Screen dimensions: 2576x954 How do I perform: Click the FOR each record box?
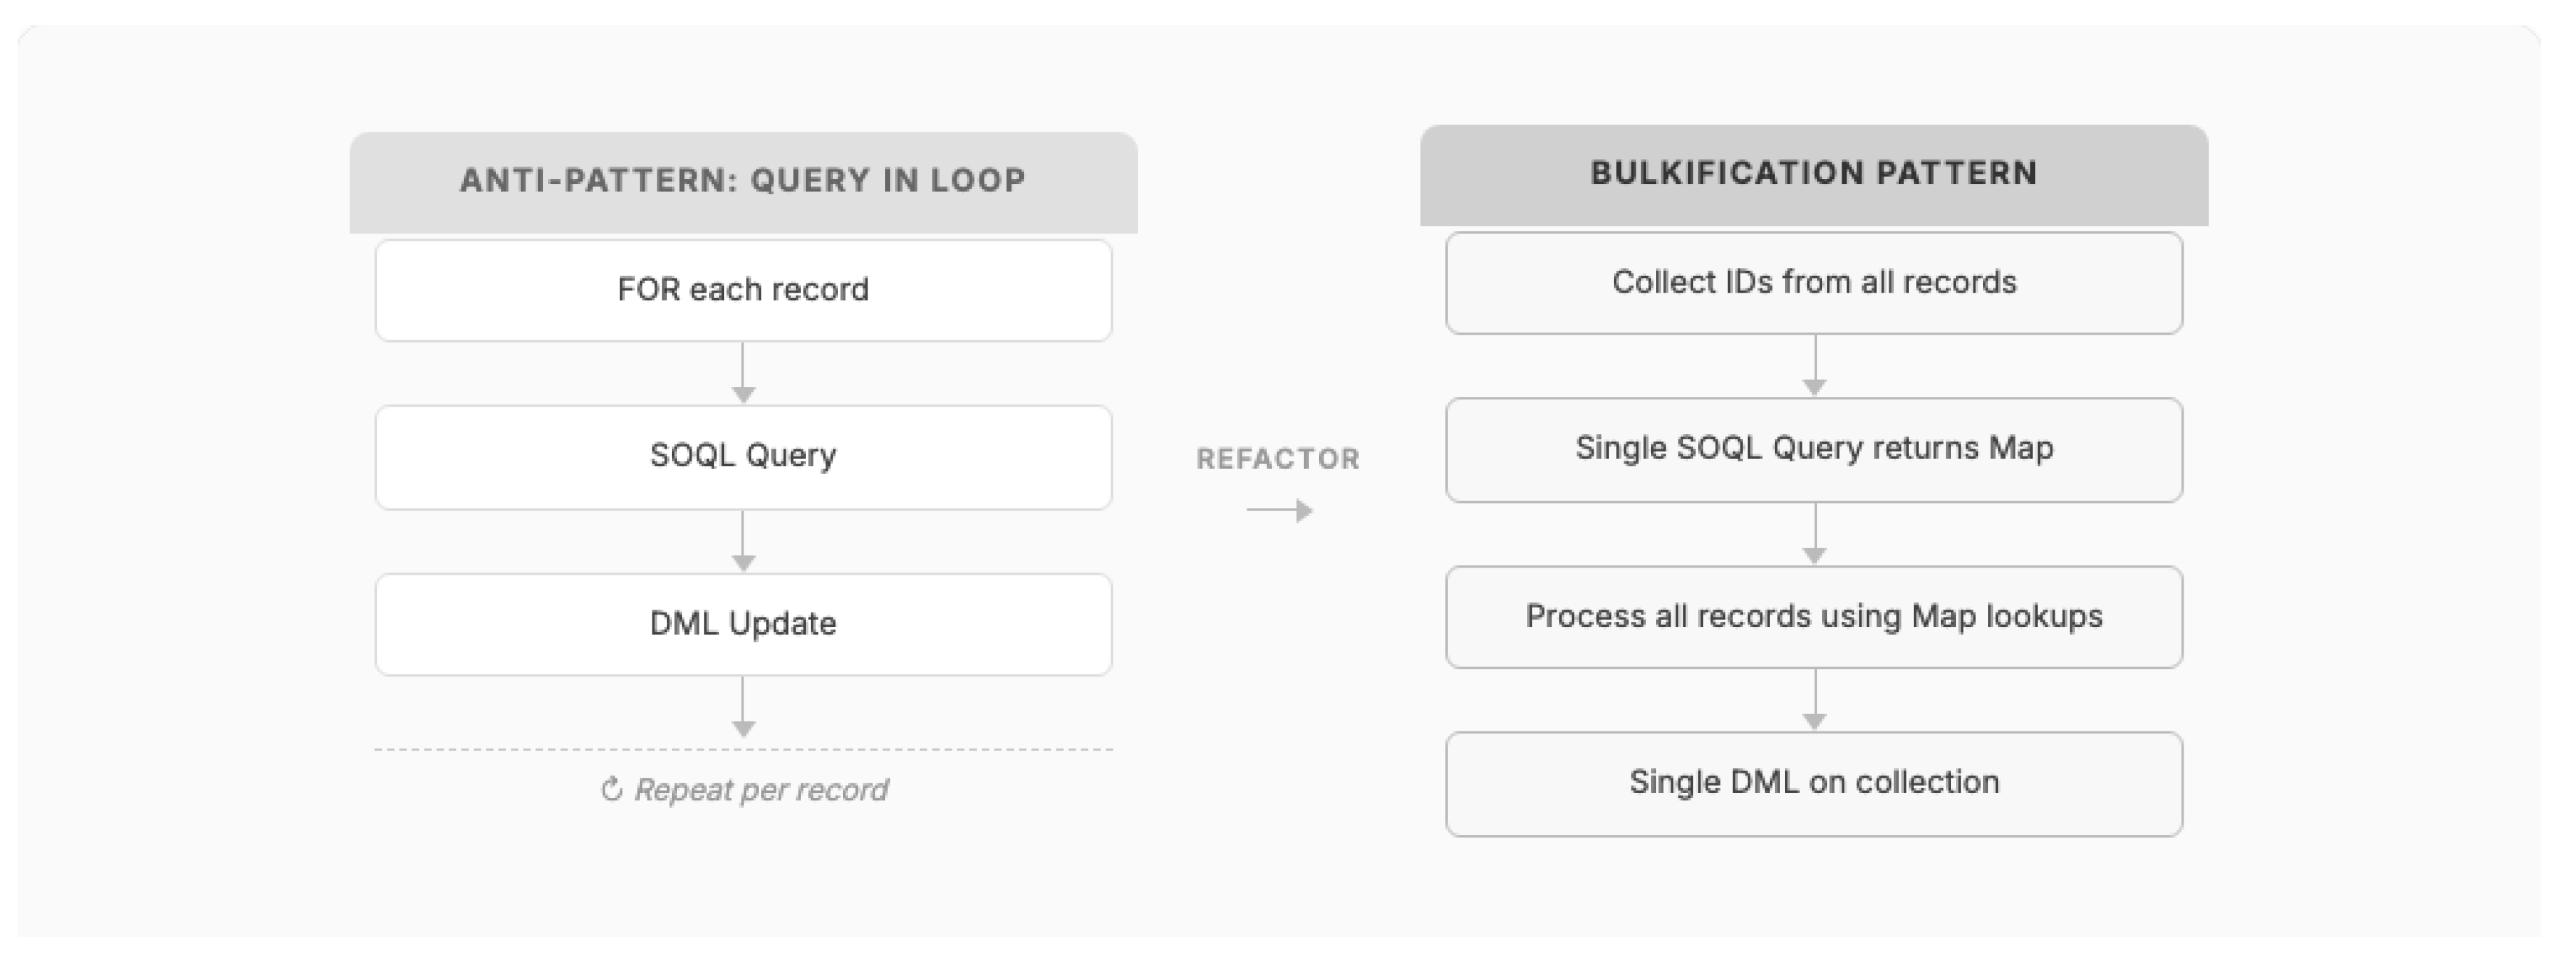743,290
